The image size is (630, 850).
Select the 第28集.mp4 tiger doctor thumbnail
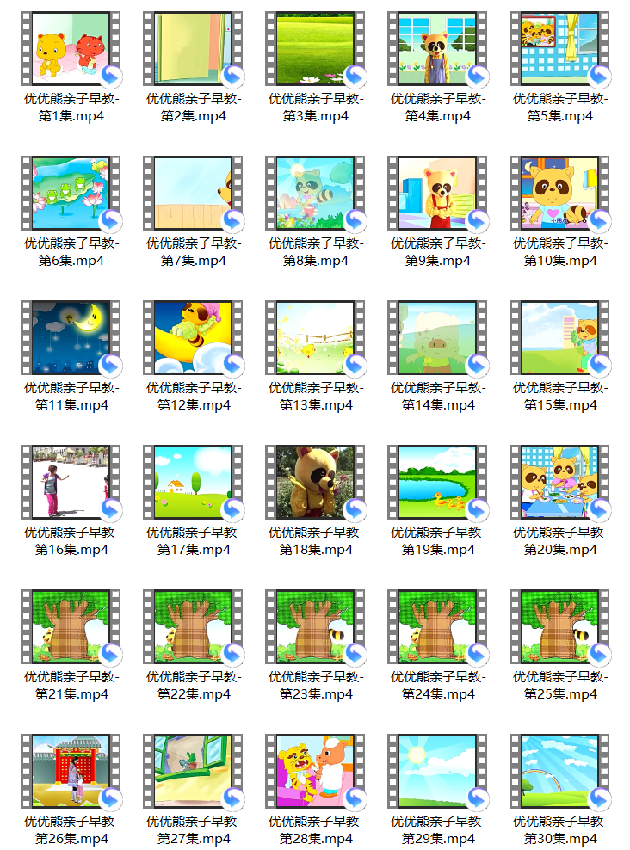pos(315,772)
